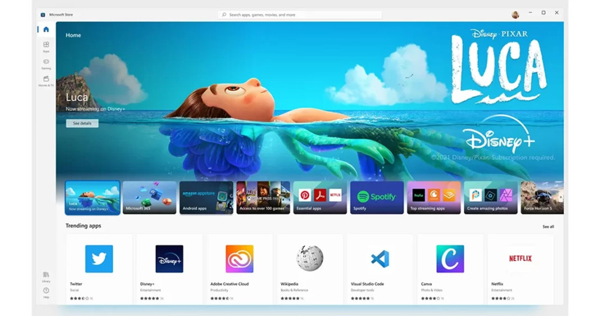Open the Visual Studio Code app tile

pos(379,259)
